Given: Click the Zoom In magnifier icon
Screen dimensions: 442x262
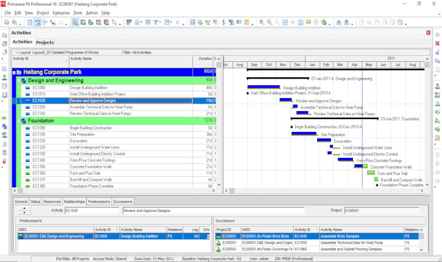Looking at the screenshot, I should (x=261, y=22).
